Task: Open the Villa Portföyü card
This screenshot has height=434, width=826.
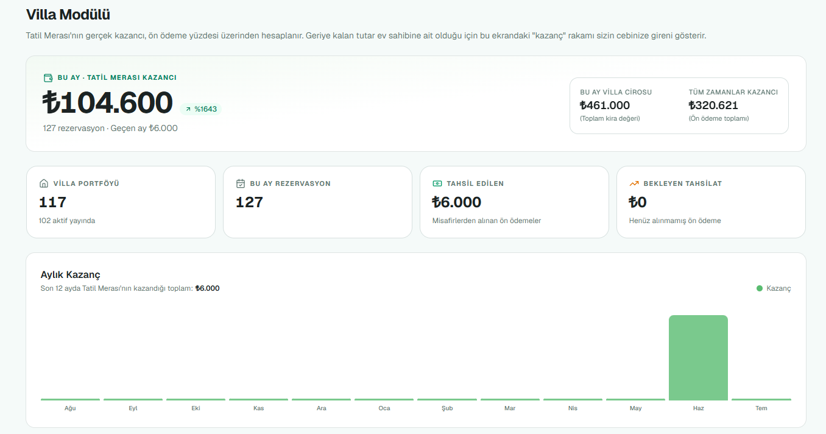Action: [x=121, y=202]
